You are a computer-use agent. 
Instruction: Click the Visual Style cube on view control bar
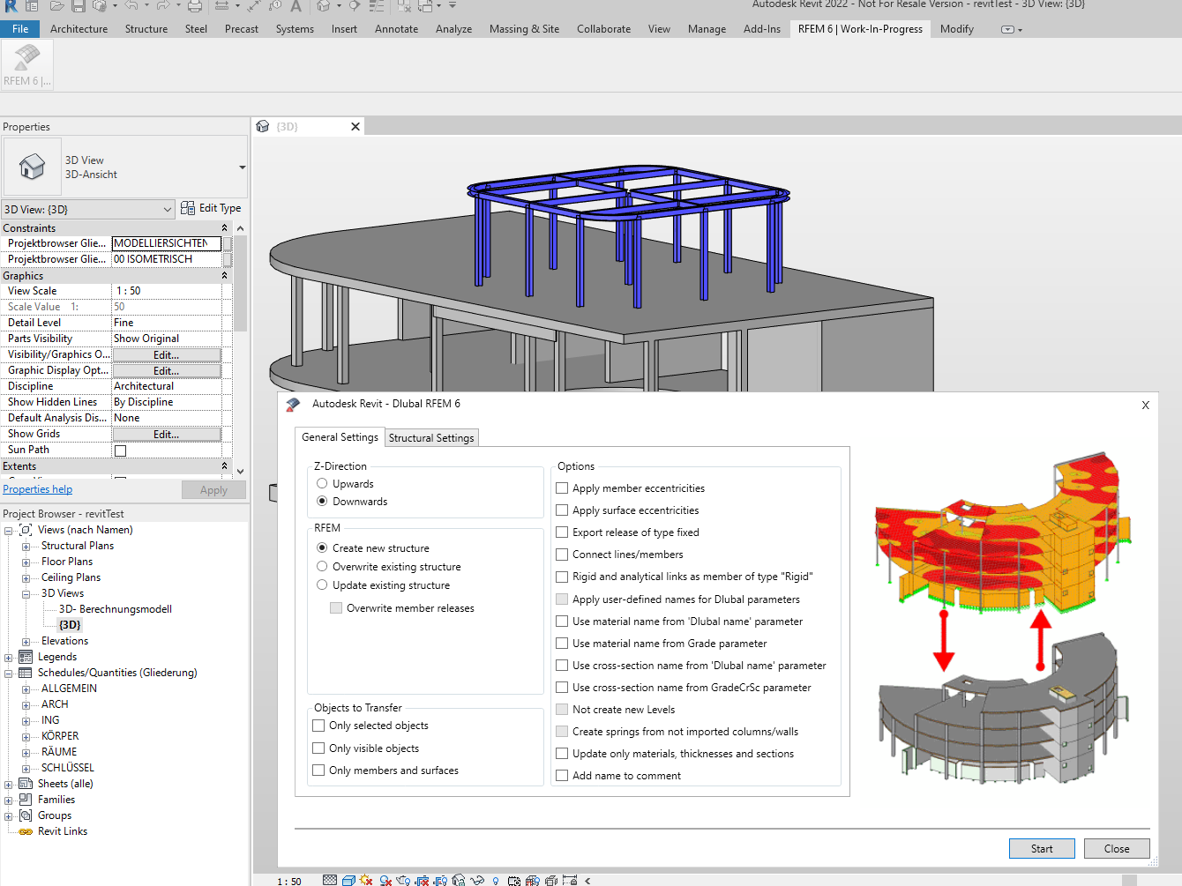click(348, 879)
